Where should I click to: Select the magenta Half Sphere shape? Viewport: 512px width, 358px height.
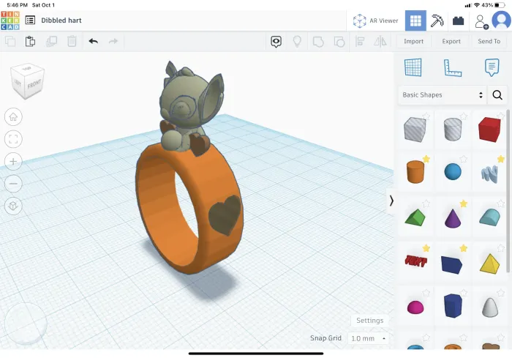point(415,307)
